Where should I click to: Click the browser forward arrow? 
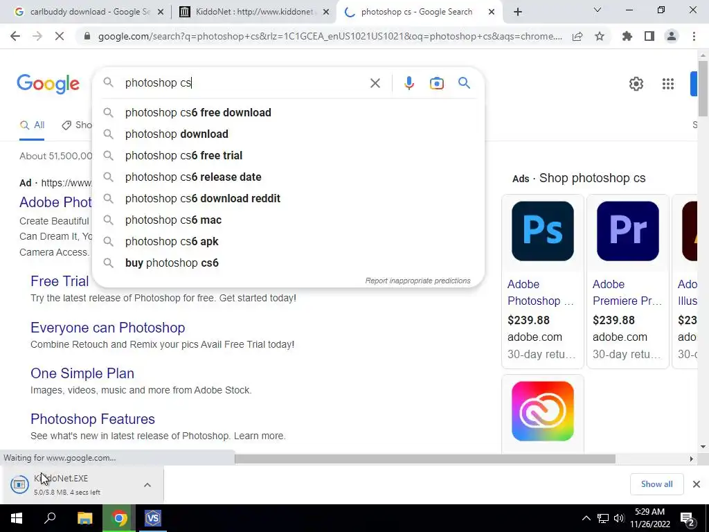(37, 36)
